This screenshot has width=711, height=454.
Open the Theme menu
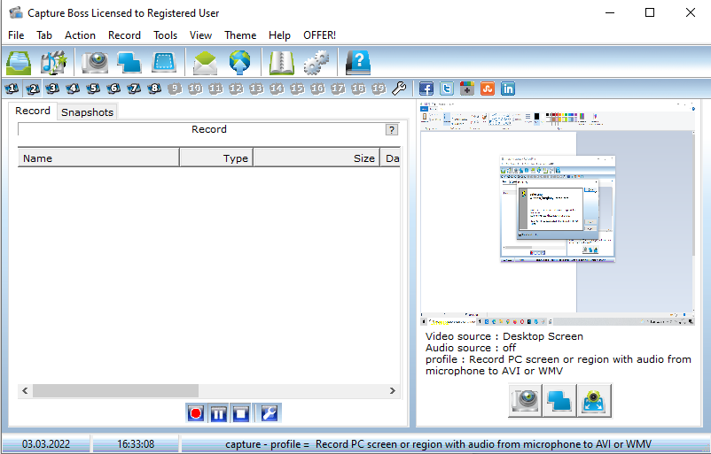pos(240,35)
